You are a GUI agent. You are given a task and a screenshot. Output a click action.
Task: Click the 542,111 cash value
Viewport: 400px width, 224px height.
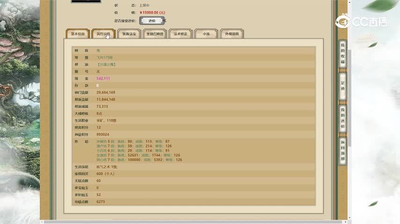[103, 78]
